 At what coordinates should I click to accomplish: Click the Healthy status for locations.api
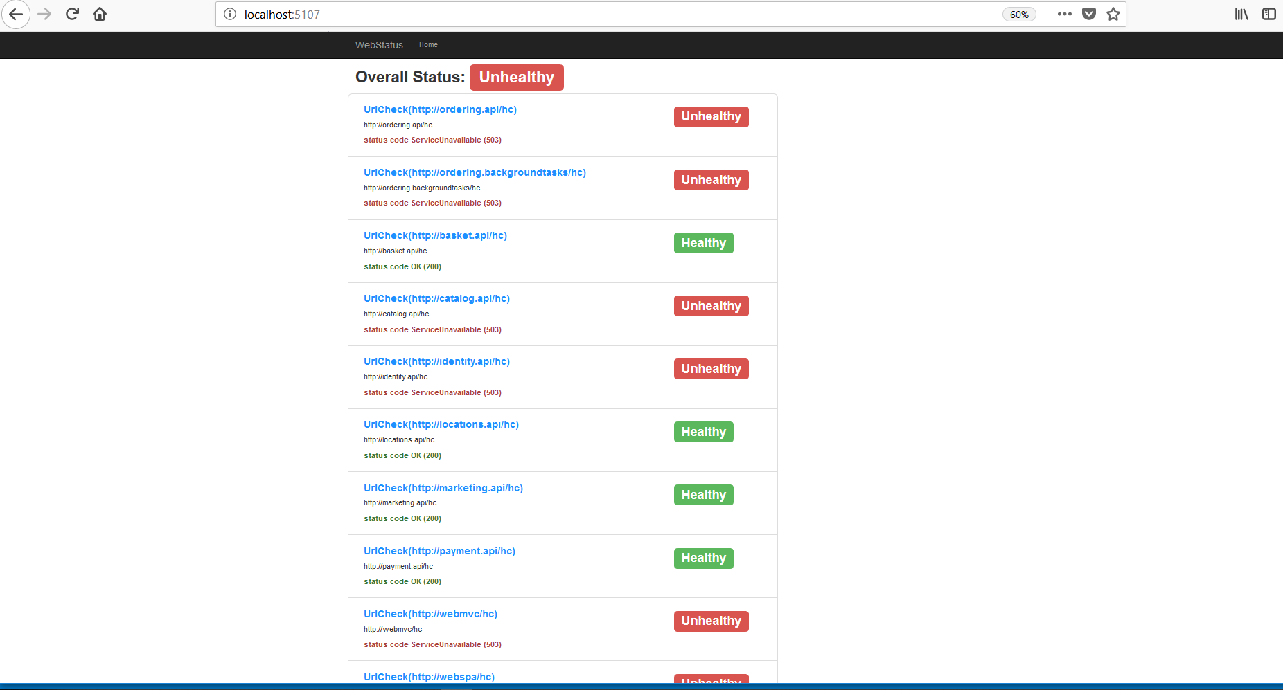click(703, 431)
